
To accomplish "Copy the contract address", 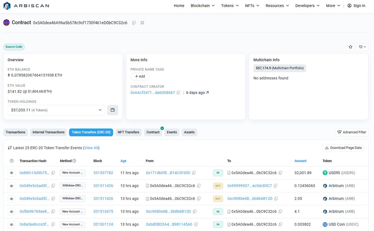I will coord(134,23).
